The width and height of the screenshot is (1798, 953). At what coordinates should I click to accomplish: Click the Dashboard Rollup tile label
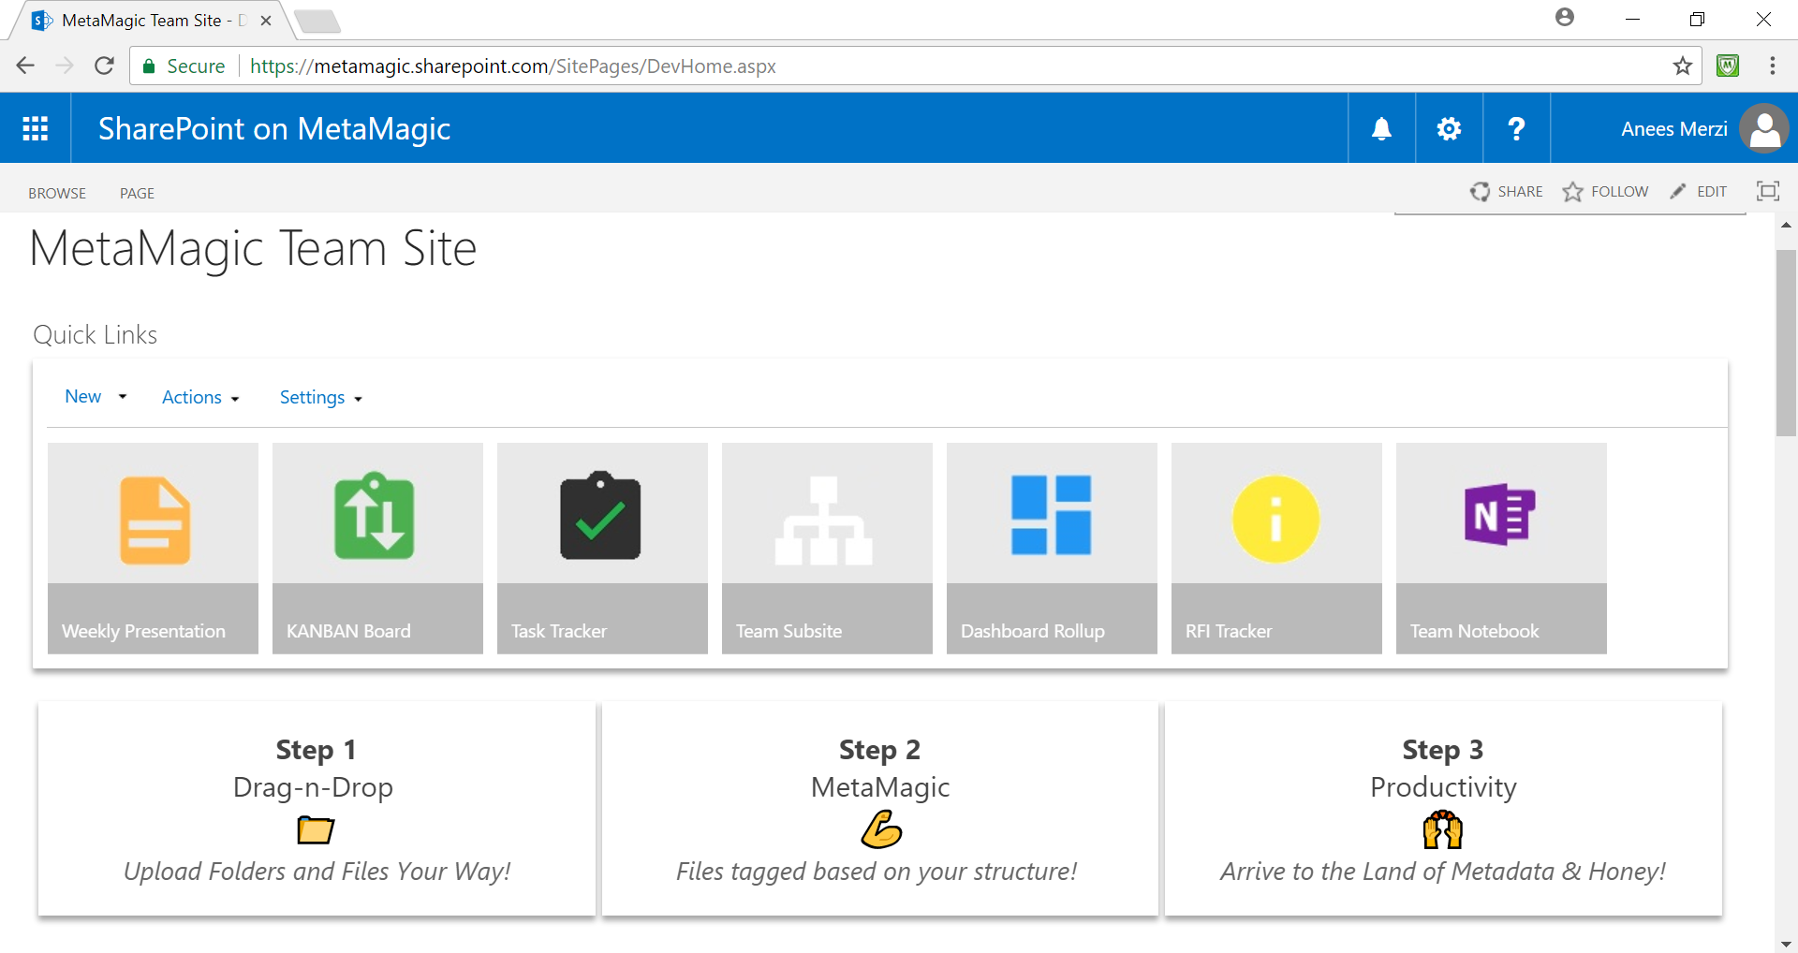point(1033,631)
